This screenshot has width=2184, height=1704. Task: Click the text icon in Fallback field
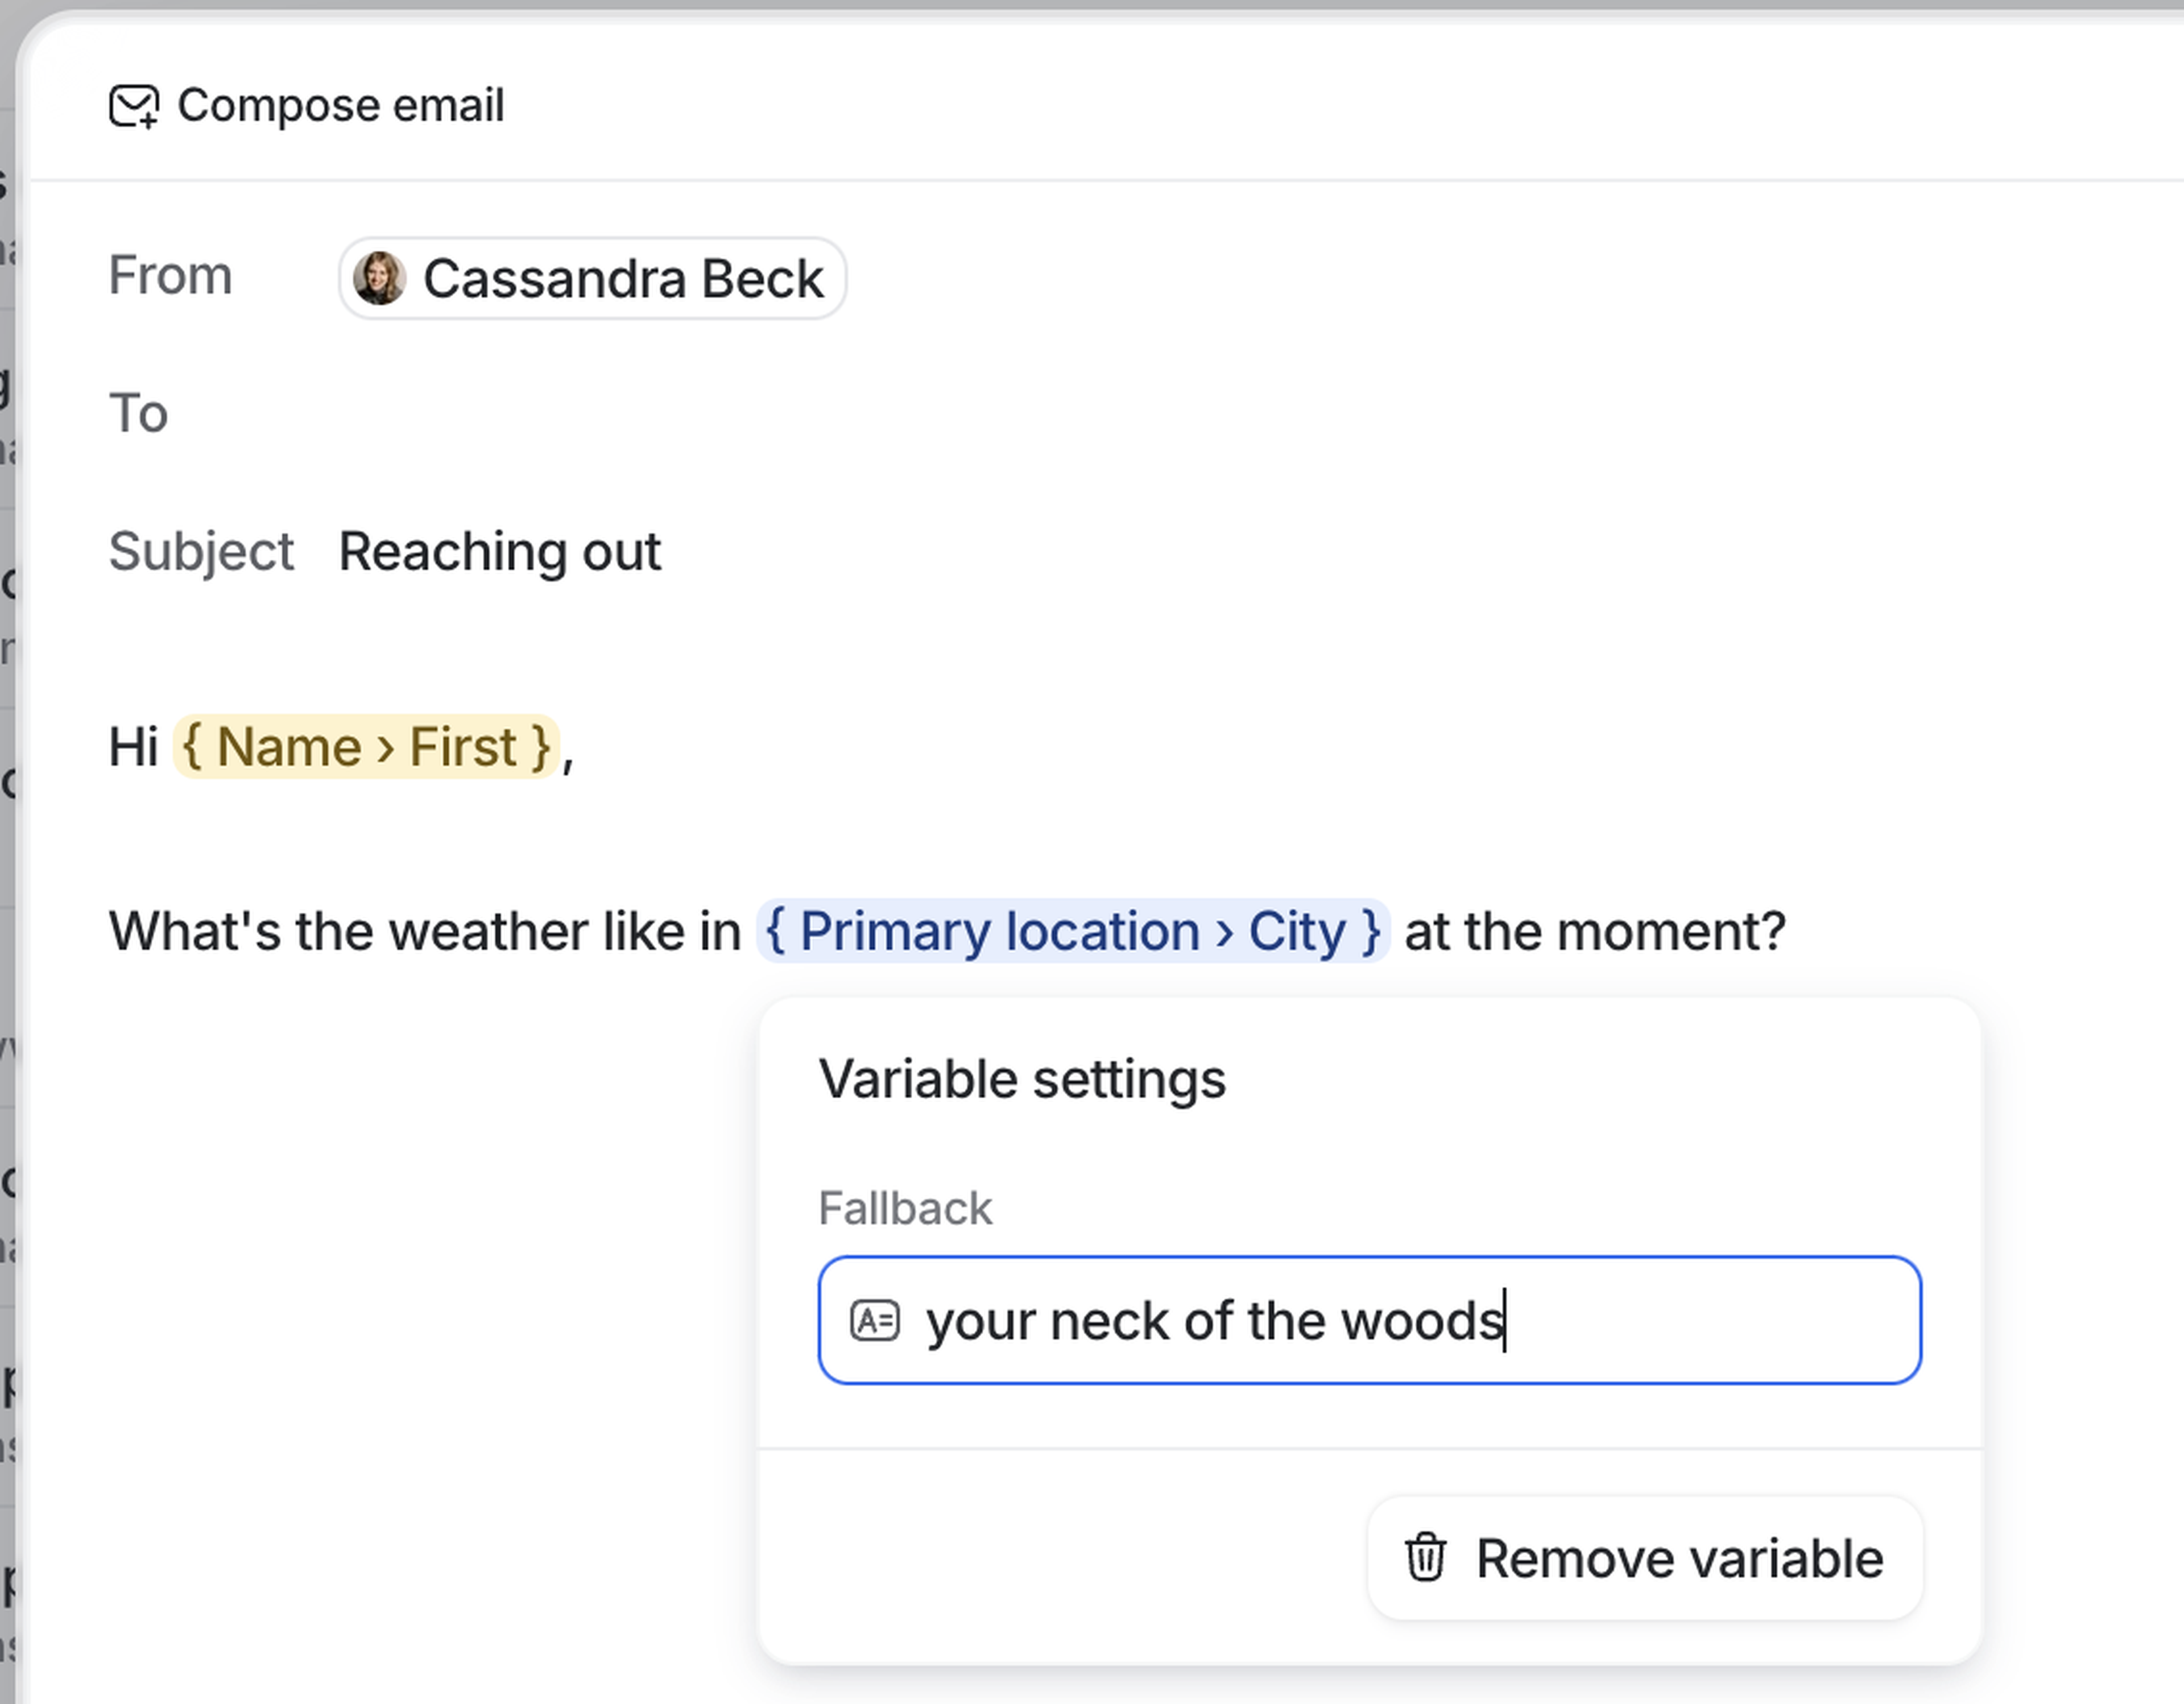[874, 1321]
